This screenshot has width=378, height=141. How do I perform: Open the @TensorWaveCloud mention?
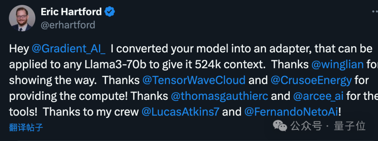coord(194,80)
